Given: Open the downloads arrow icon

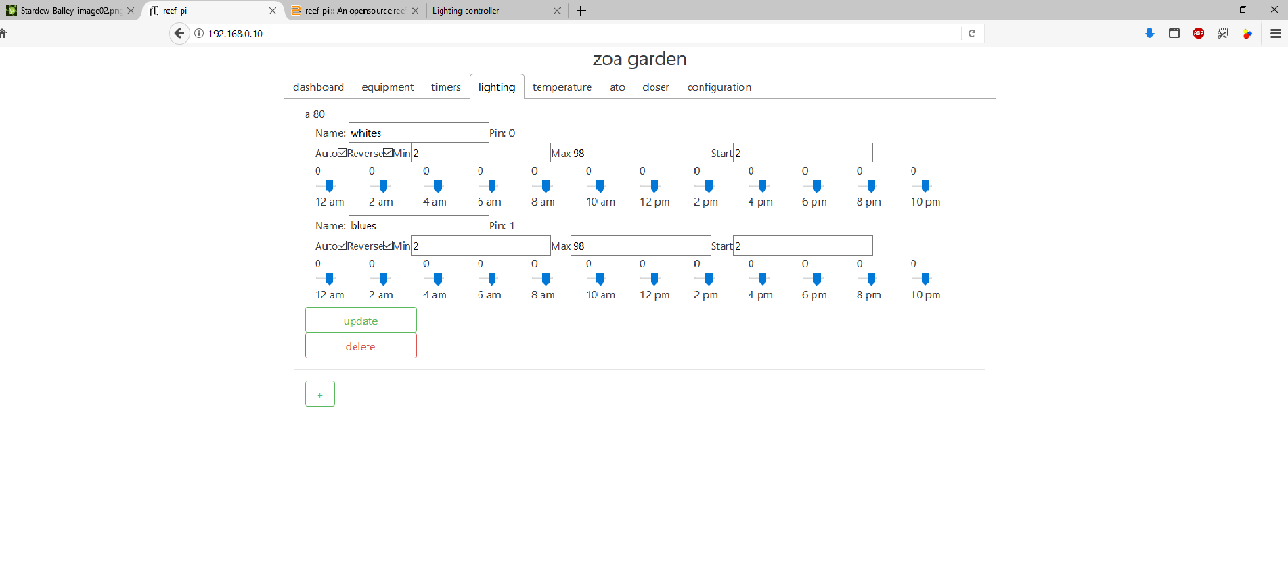Looking at the screenshot, I should 1150,33.
